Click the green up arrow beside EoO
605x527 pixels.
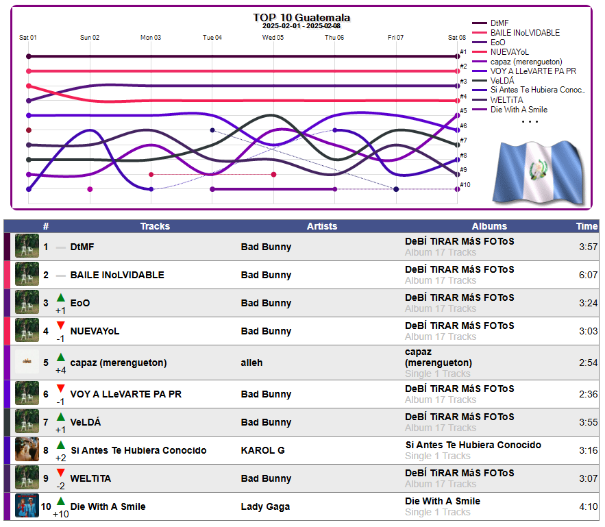(60, 297)
